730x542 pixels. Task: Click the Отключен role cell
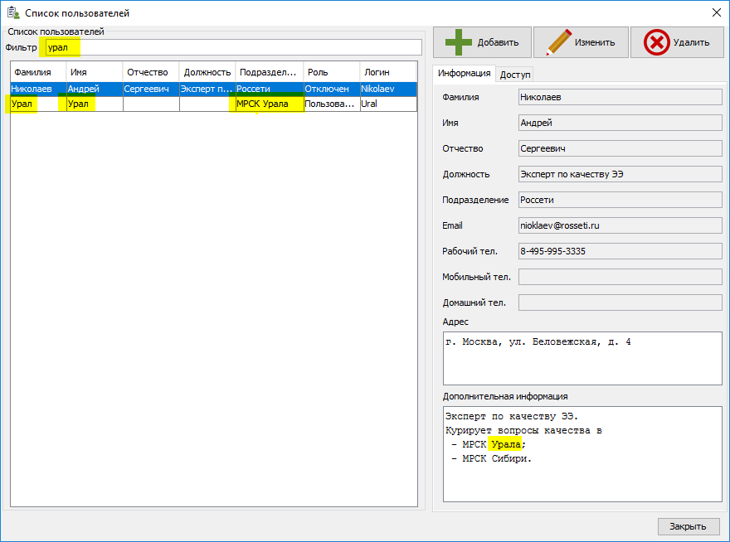pyautogui.click(x=332, y=89)
